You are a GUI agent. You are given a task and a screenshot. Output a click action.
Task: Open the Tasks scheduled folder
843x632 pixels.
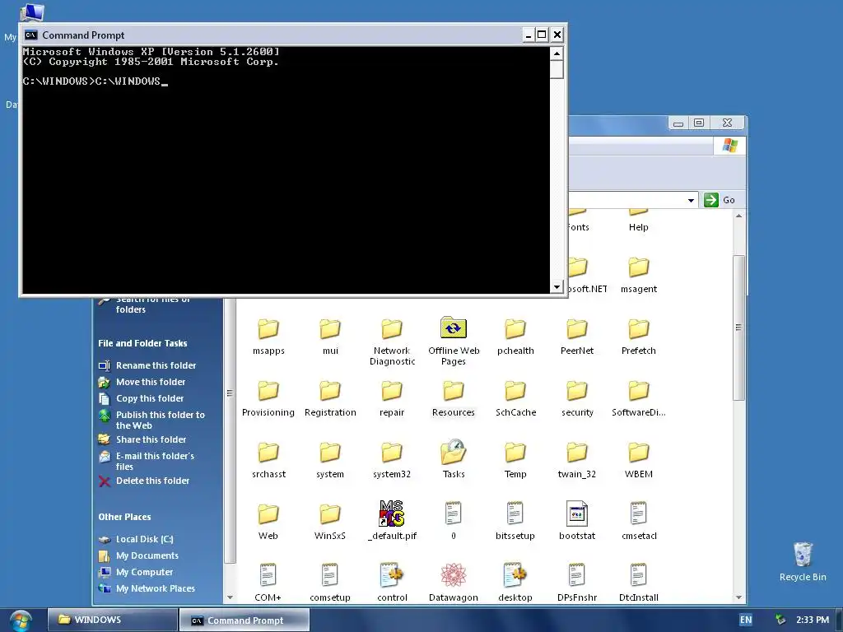pyautogui.click(x=454, y=459)
